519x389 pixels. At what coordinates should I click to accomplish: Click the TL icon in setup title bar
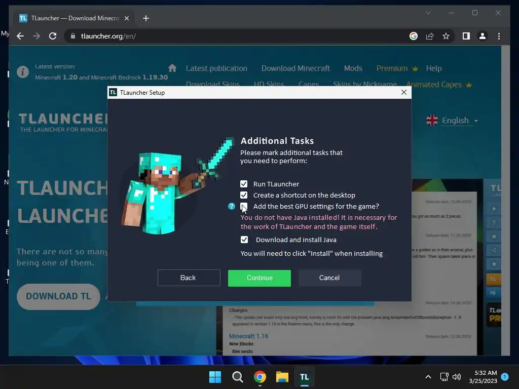click(113, 92)
